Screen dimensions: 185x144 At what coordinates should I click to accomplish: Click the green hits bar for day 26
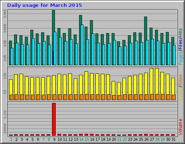tap(146, 28)
